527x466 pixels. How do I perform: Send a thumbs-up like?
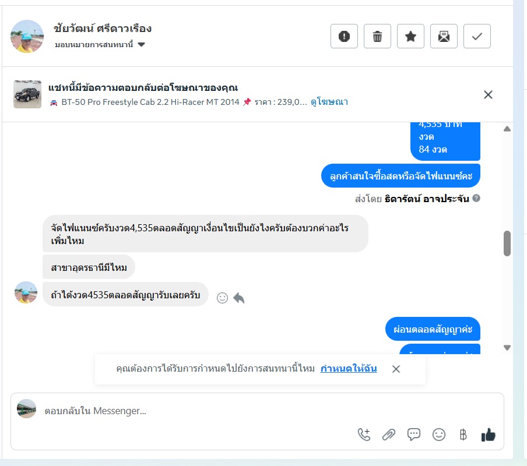(489, 435)
